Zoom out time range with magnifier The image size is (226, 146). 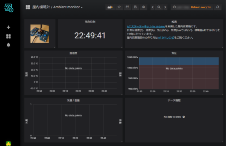(x=159, y=7)
